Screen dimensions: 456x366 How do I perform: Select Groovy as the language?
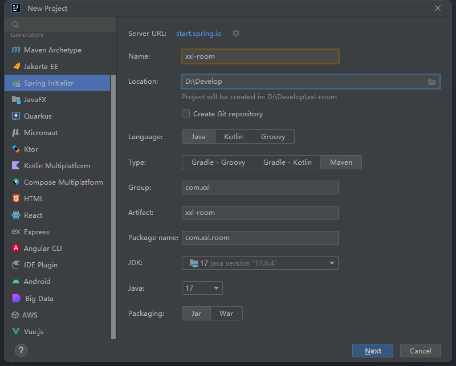pyautogui.click(x=273, y=136)
